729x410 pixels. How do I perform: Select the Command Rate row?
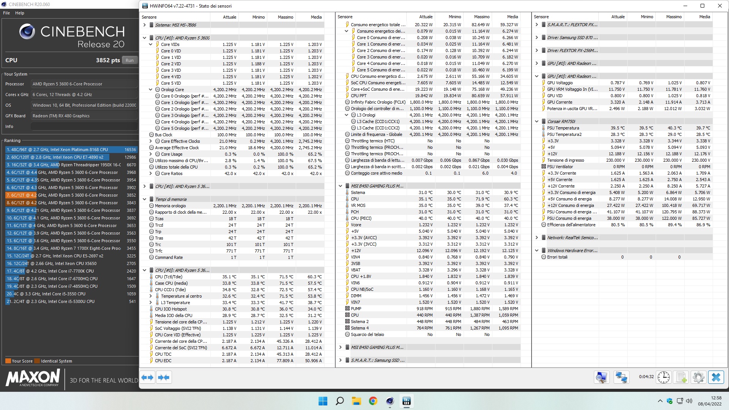coord(232,257)
